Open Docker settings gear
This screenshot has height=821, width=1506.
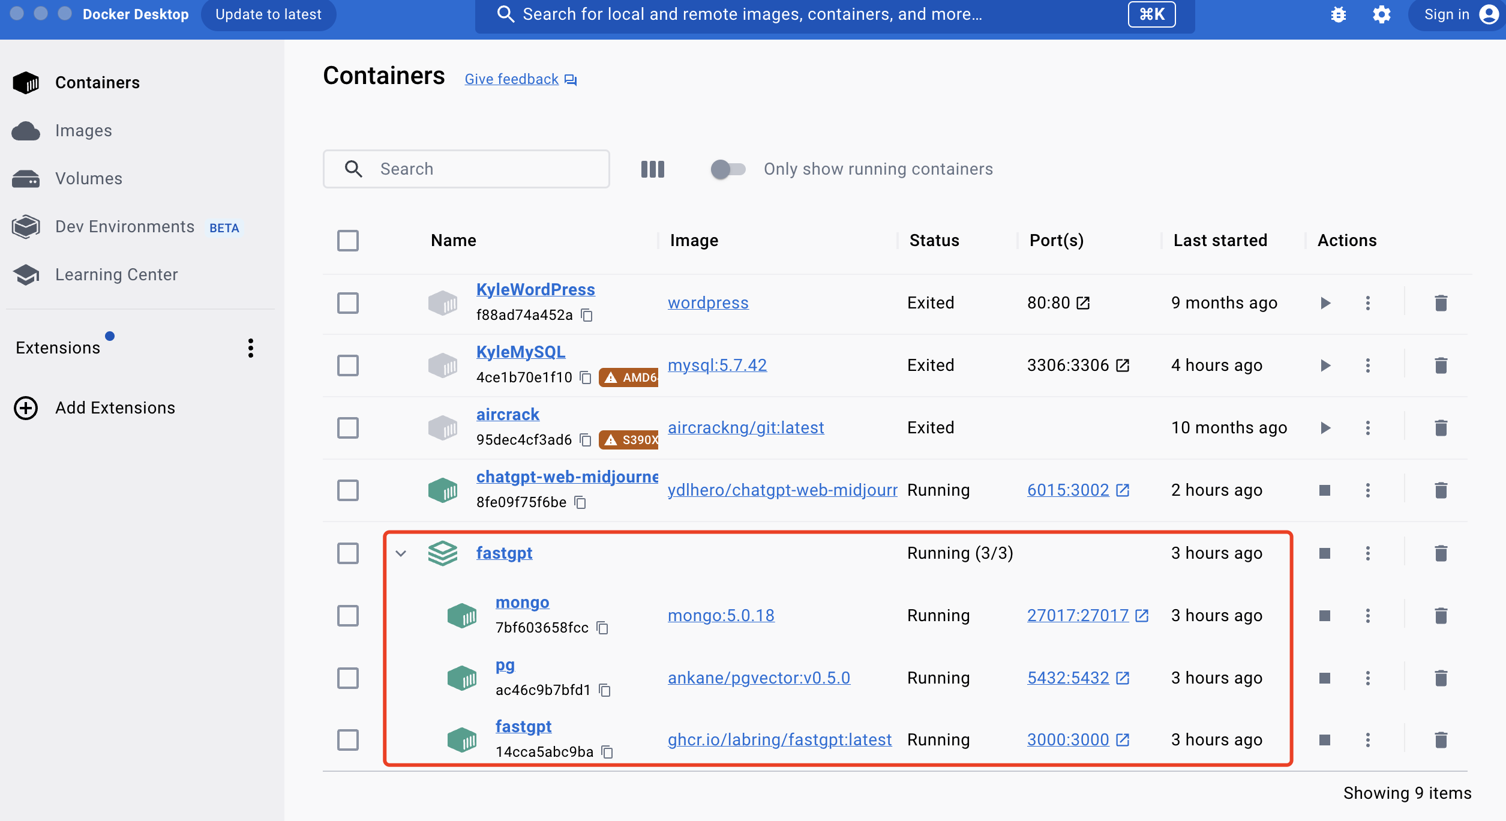[1382, 14]
